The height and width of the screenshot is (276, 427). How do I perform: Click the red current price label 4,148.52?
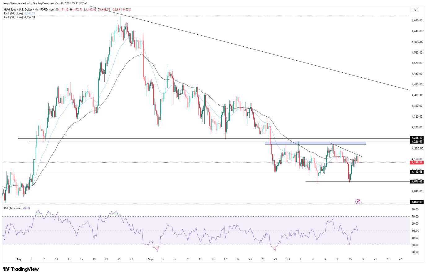pos(417,162)
